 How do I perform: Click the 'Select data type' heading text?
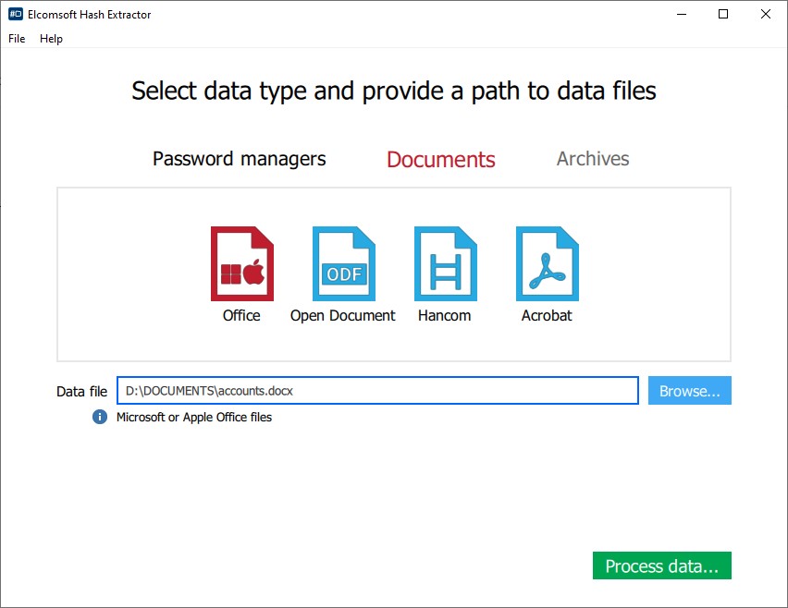pos(394,91)
